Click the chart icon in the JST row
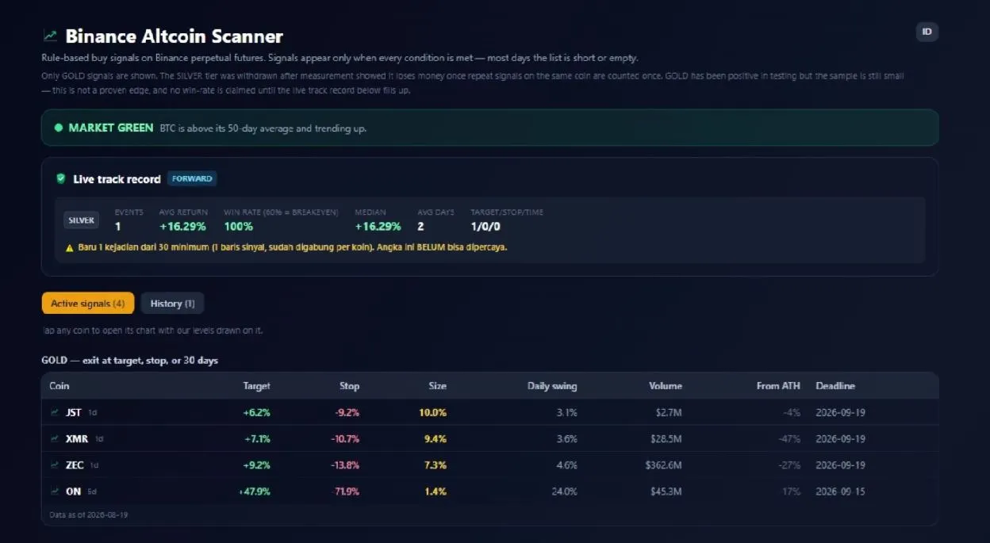Image resolution: width=990 pixels, height=543 pixels. pyautogui.click(x=55, y=412)
